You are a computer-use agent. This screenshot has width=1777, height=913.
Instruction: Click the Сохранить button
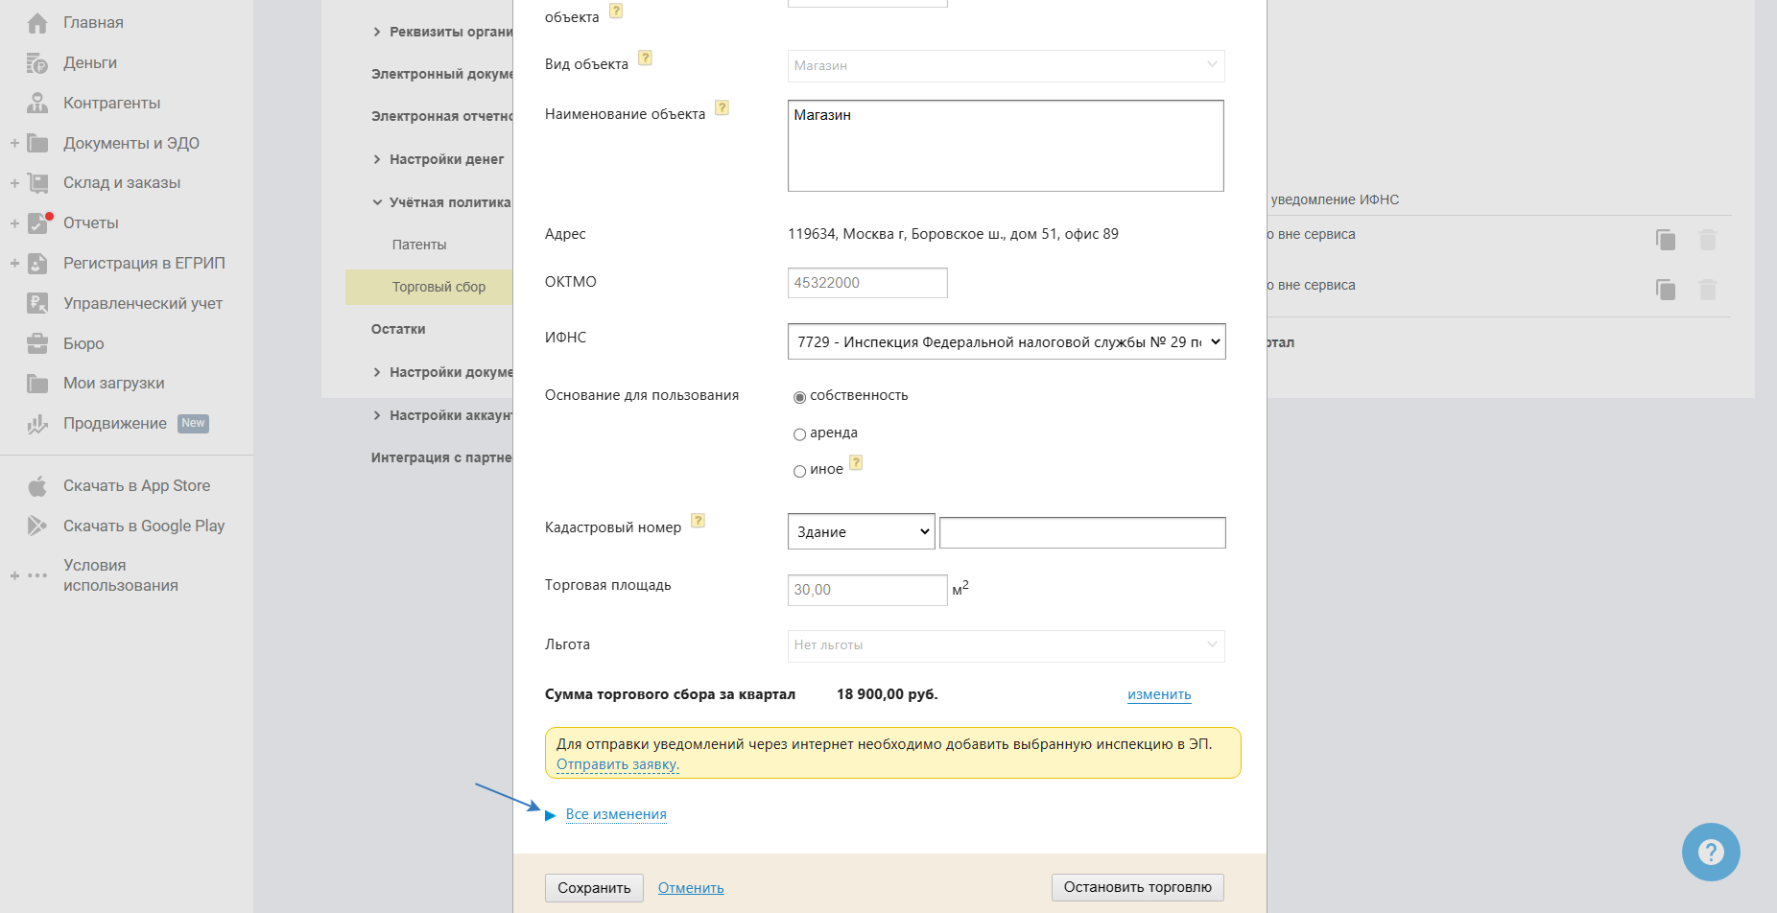click(x=594, y=888)
